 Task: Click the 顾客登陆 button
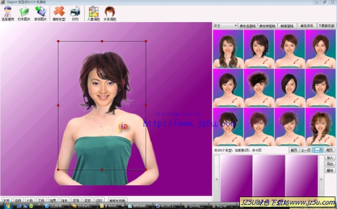click(287, 26)
